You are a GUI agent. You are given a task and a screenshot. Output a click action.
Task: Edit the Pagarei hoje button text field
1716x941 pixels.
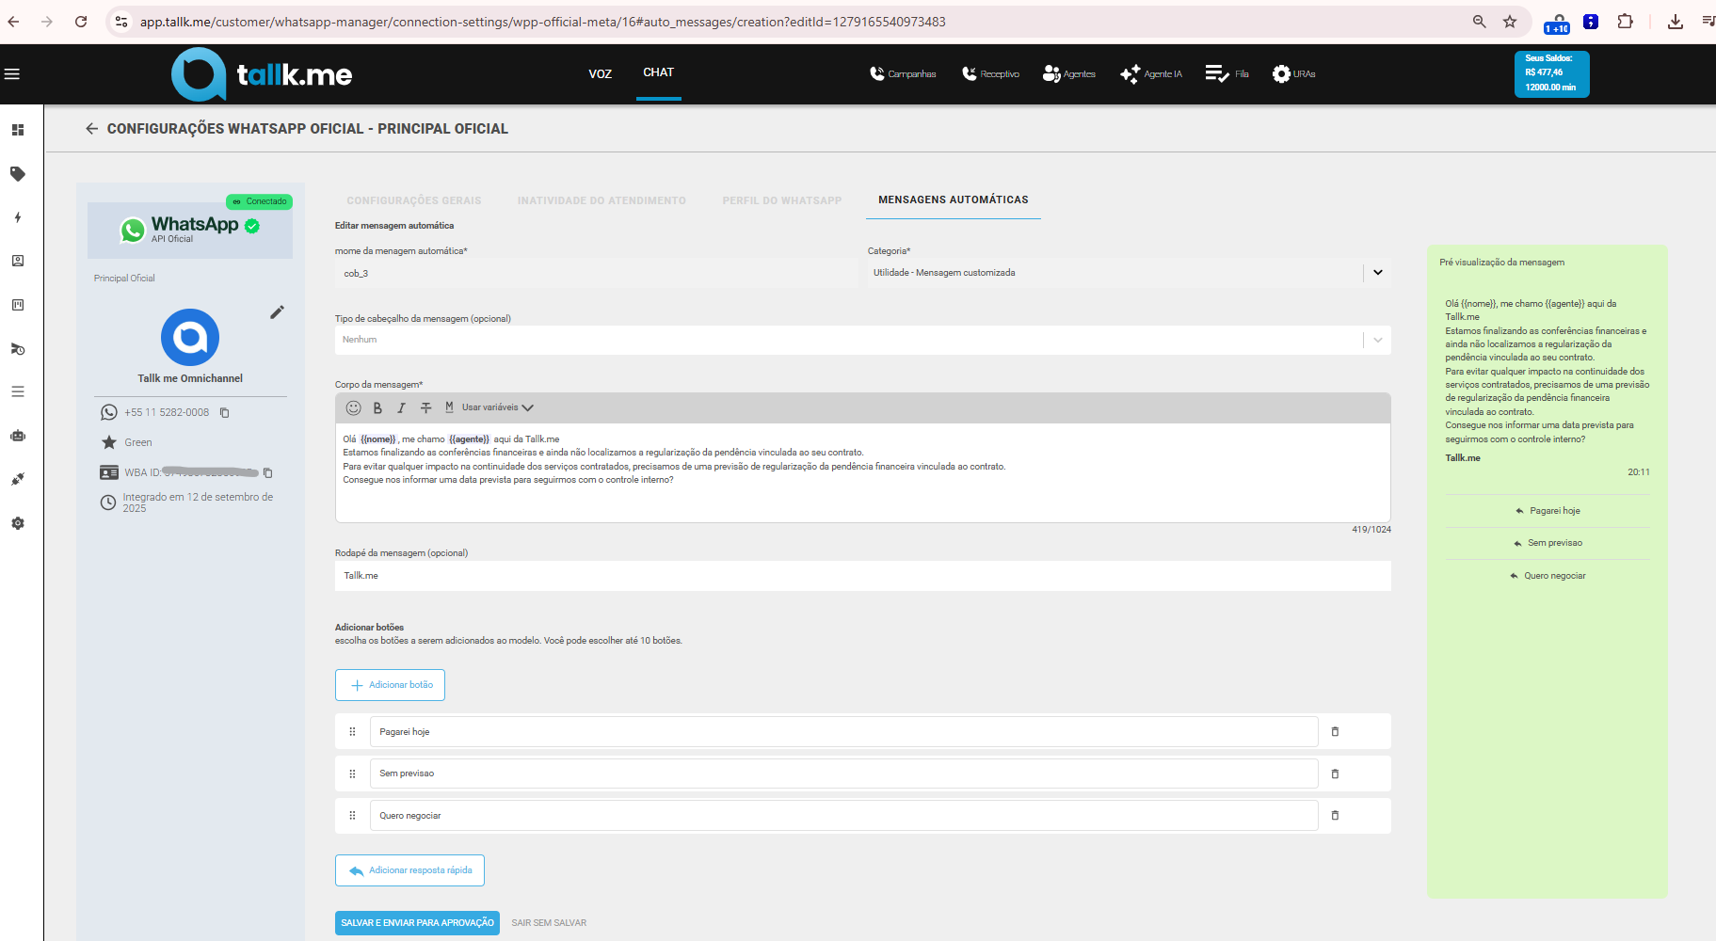(843, 731)
